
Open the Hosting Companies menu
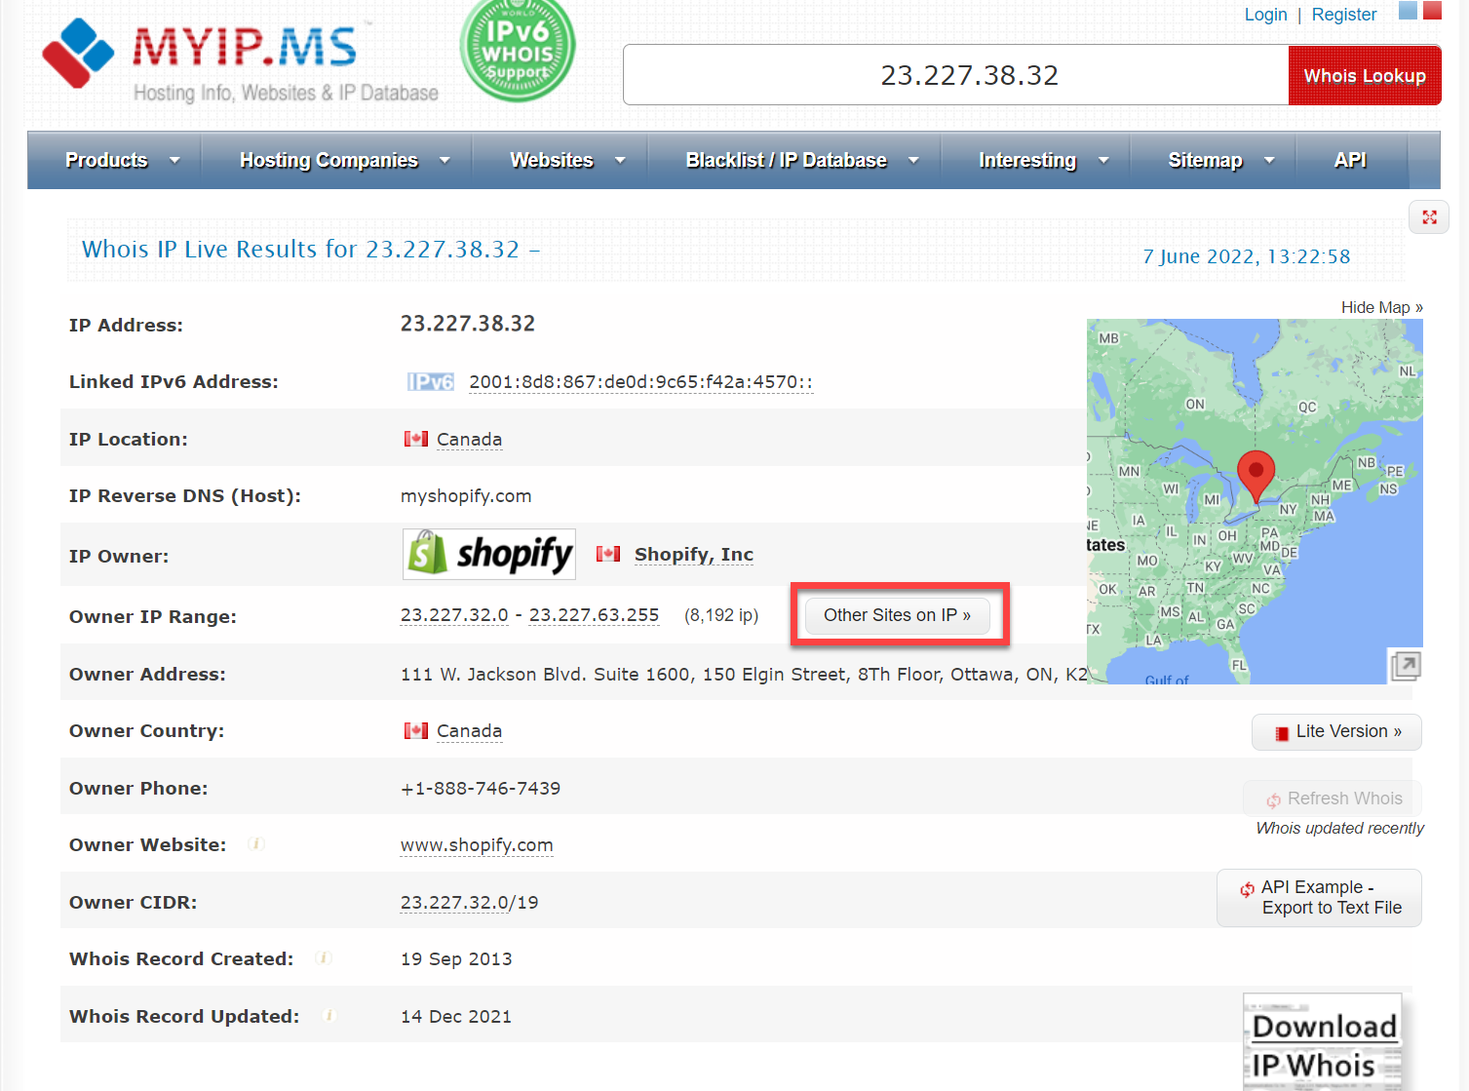[329, 160]
